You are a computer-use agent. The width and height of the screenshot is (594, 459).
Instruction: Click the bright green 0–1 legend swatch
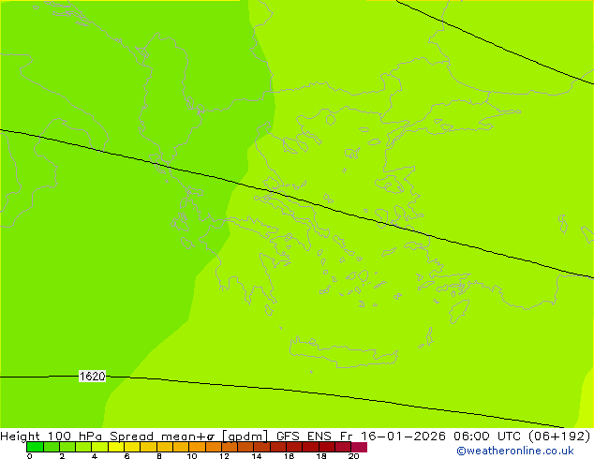(x=36, y=447)
